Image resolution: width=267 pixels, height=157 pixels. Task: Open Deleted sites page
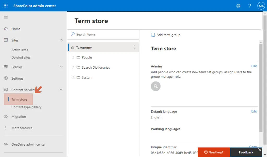pyautogui.click(x=21, y=57)
